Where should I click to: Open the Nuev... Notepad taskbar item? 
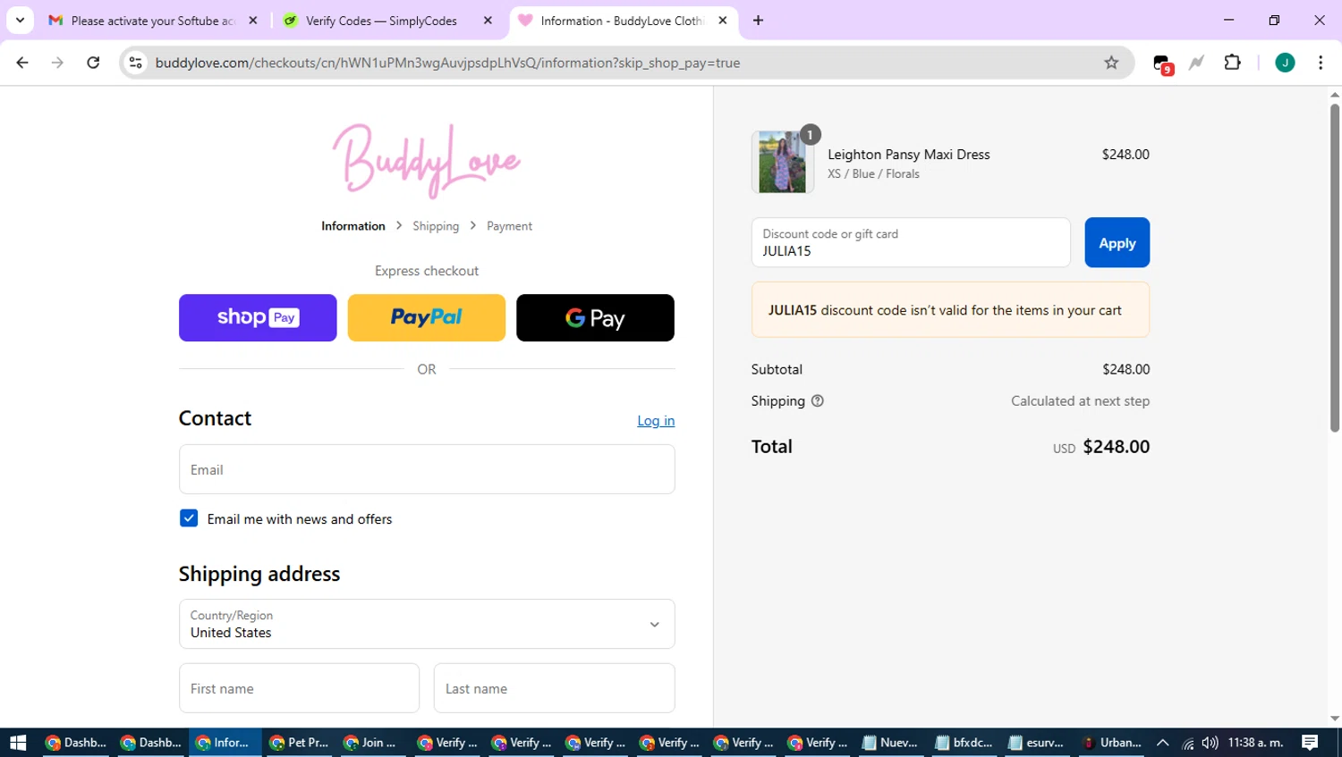click(x=890, y=743)
